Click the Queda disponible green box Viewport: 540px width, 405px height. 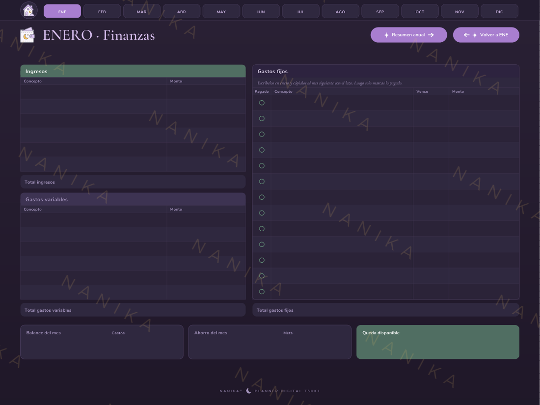tap(438, 342)
